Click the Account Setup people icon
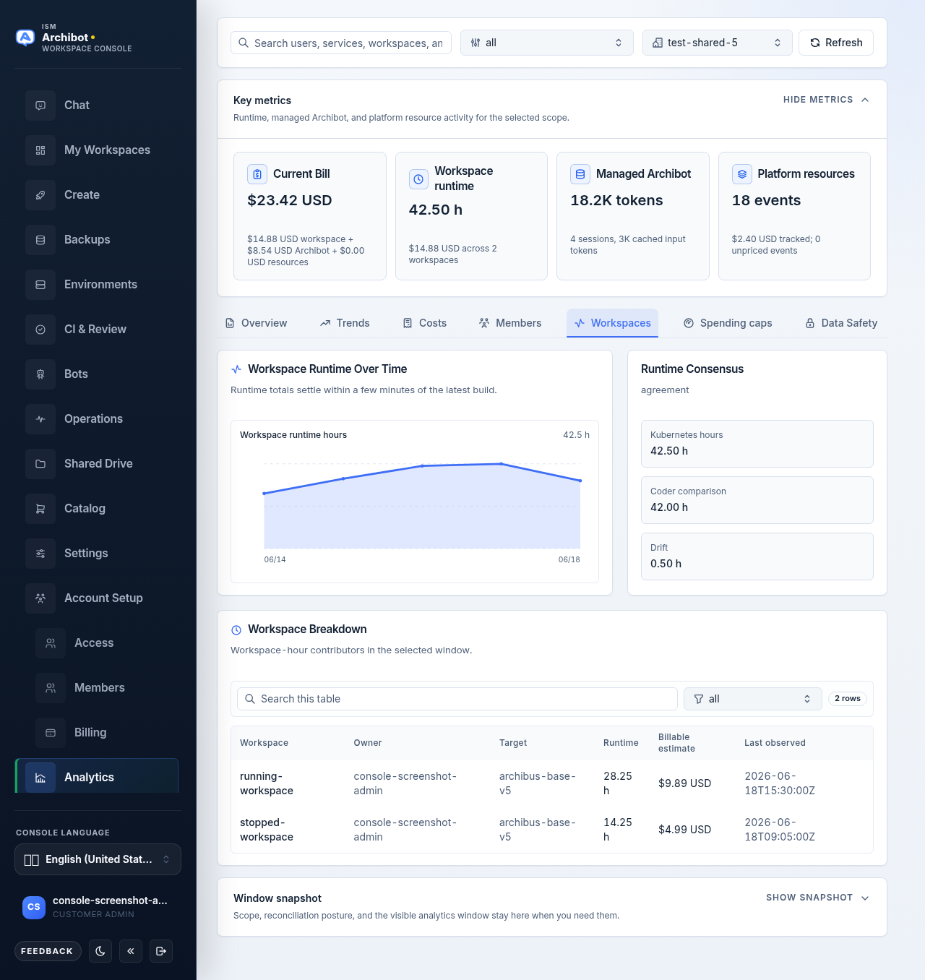 tap(40, 598)
